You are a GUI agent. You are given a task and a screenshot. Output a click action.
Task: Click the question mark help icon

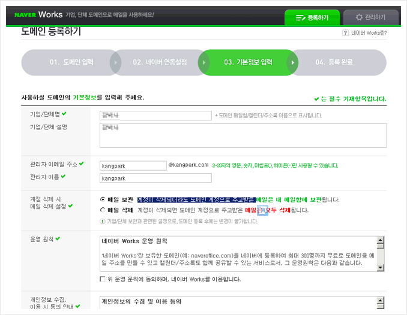pyautogui.click(x=345, y=33)
